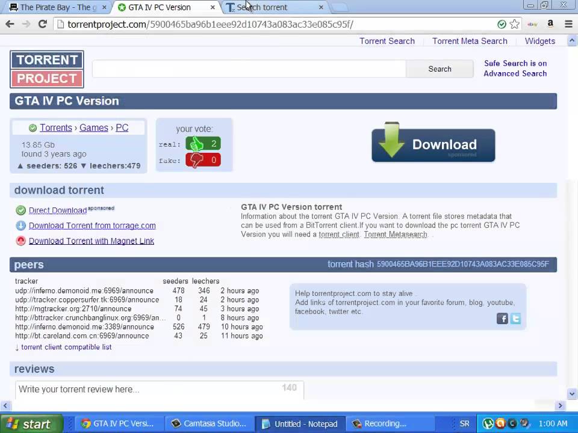This screenshot has width=578, height=433.
Task: Open Games breadcrumb link
Action: pyautogui.click(x=94, y=127)
